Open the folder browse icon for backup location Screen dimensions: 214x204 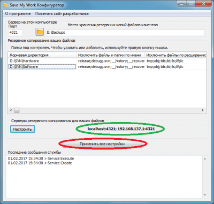(x=40, y=32)
